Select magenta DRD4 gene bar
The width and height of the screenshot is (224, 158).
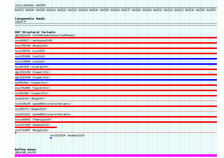pyautogui.click(x=116, y=155)
